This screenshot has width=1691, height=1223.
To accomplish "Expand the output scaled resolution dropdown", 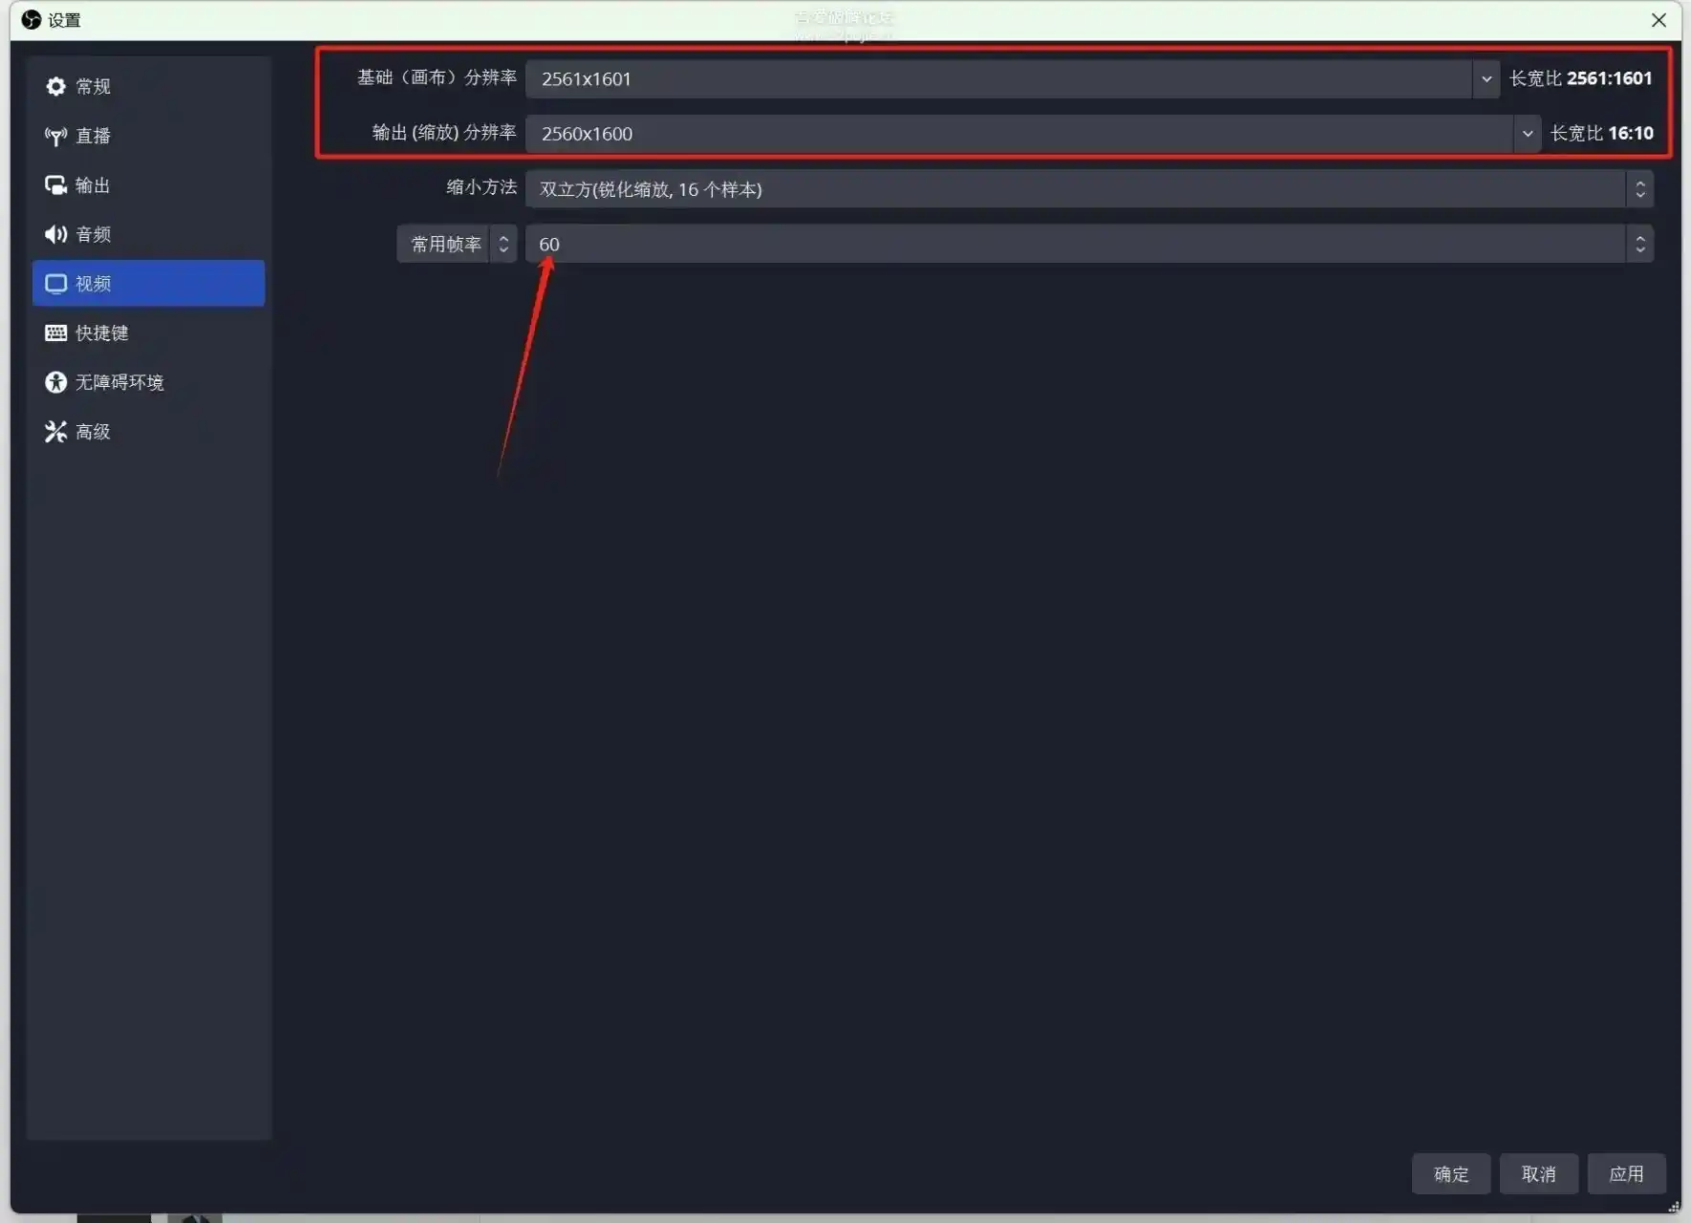I will coord(1527,134).
